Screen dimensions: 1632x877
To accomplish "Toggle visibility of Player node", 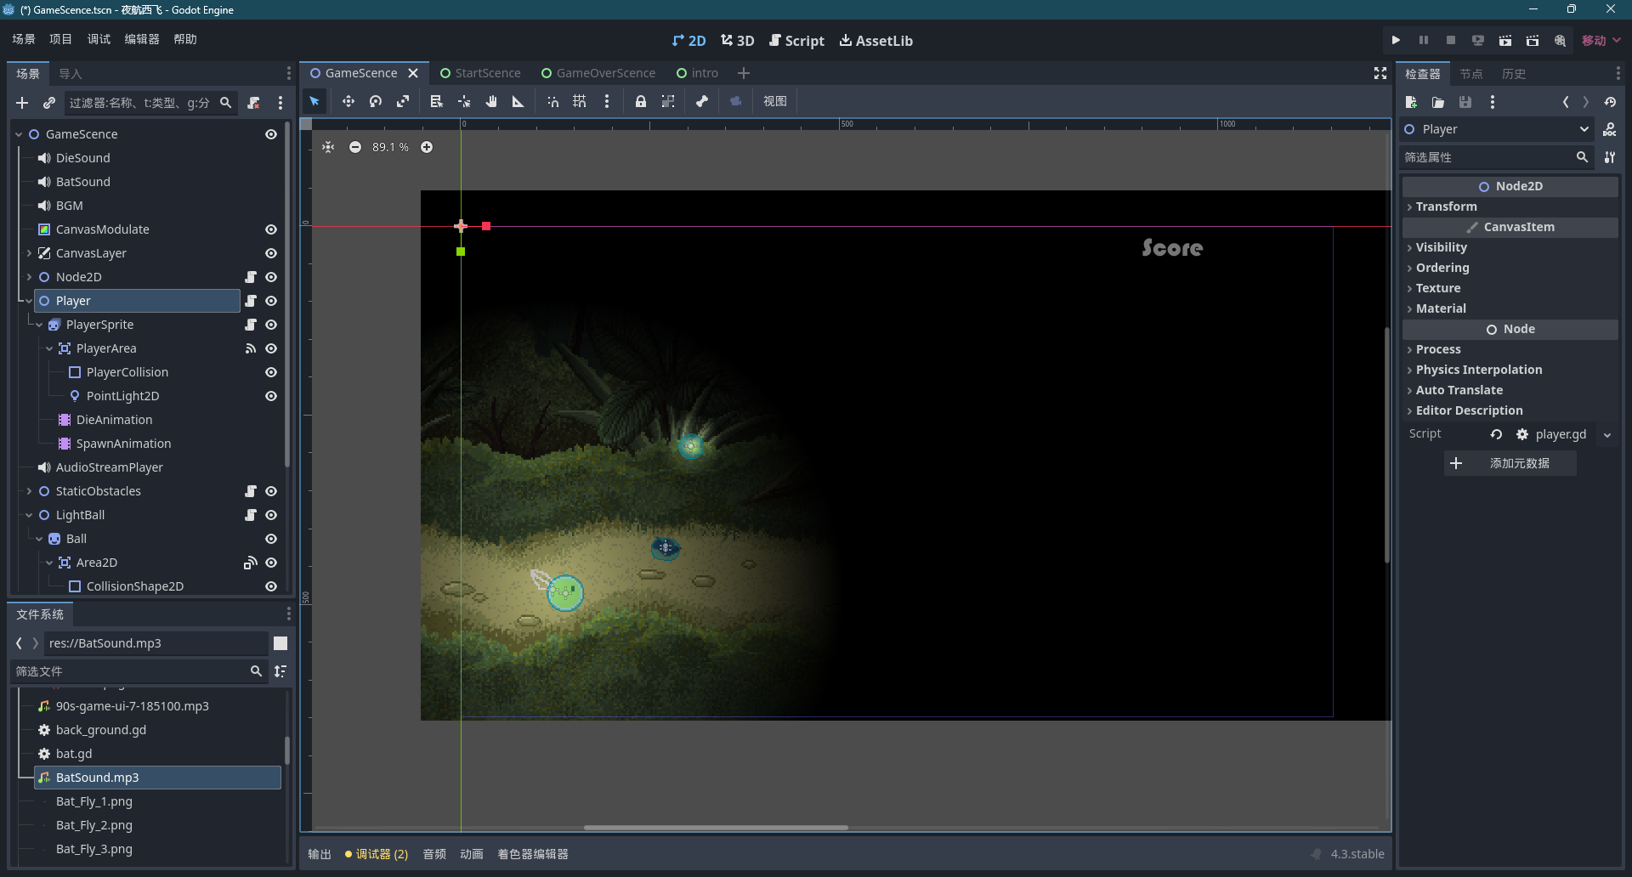I will pos(271,301).
